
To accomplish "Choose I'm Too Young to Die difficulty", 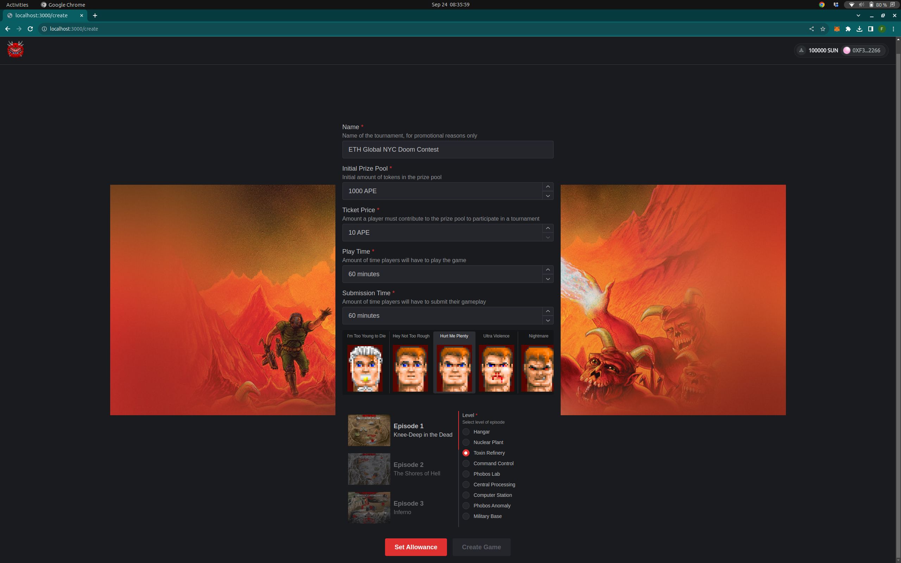I will (x=366, y=362).
